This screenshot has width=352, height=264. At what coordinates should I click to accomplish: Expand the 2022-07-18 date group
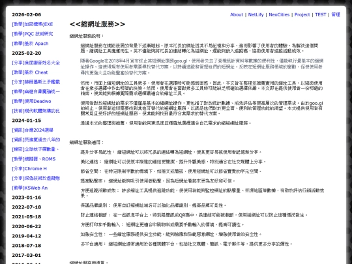[x=27, y=207]
